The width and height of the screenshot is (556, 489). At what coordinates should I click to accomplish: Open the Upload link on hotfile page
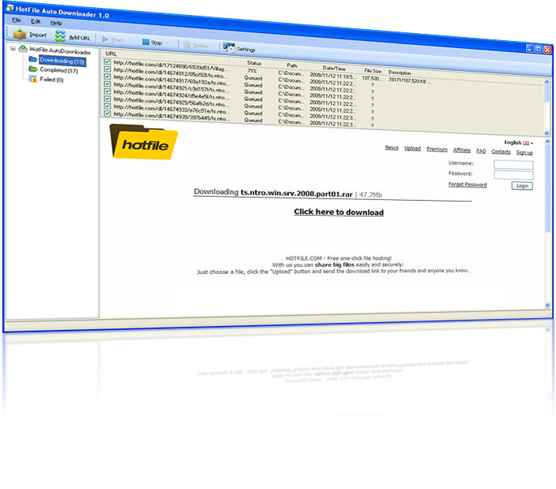pyautogui.click(x=413, y=148)
